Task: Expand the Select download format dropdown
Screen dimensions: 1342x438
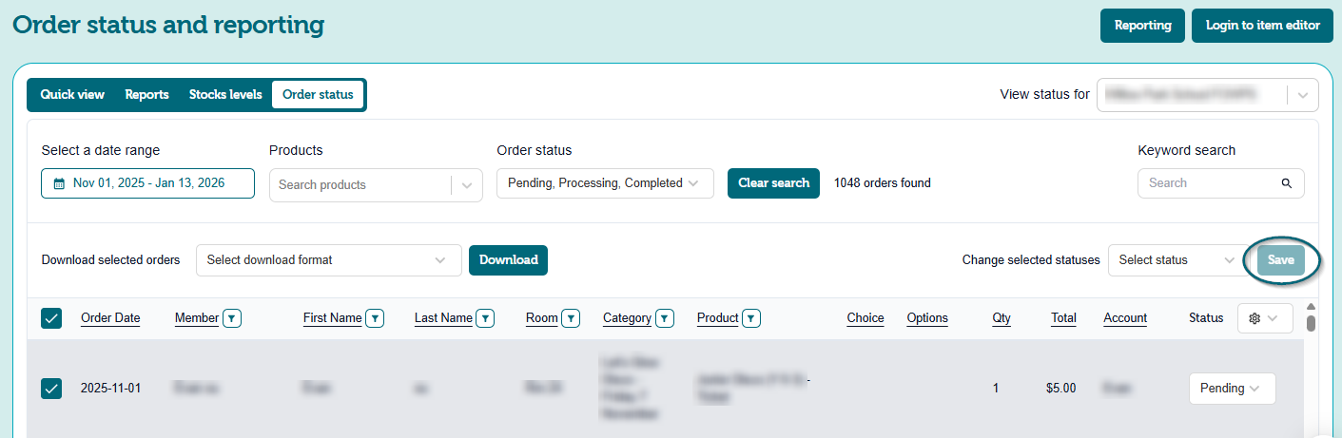Action: 328,260
